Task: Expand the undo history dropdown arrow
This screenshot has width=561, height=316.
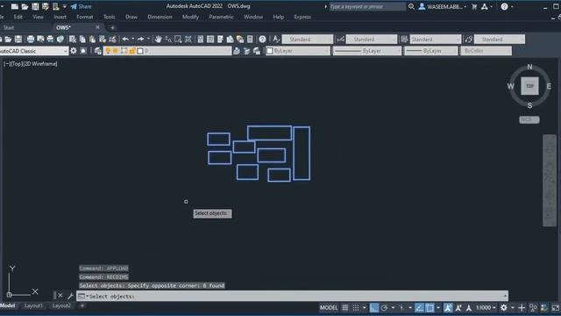Action: pyautogui.click(x=132, y=39)
